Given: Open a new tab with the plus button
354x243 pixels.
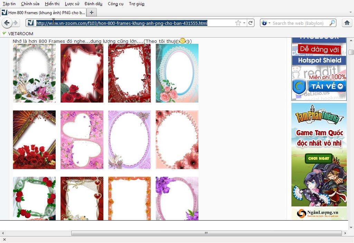Looking at the screenshot, I should 91,12.
